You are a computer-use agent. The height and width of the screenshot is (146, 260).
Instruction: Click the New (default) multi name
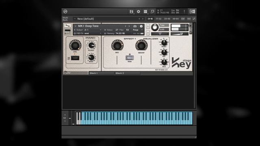(86, 19)
